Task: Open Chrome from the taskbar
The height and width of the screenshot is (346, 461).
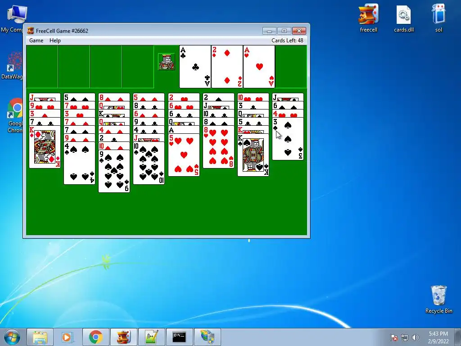Action: (95, 337)
